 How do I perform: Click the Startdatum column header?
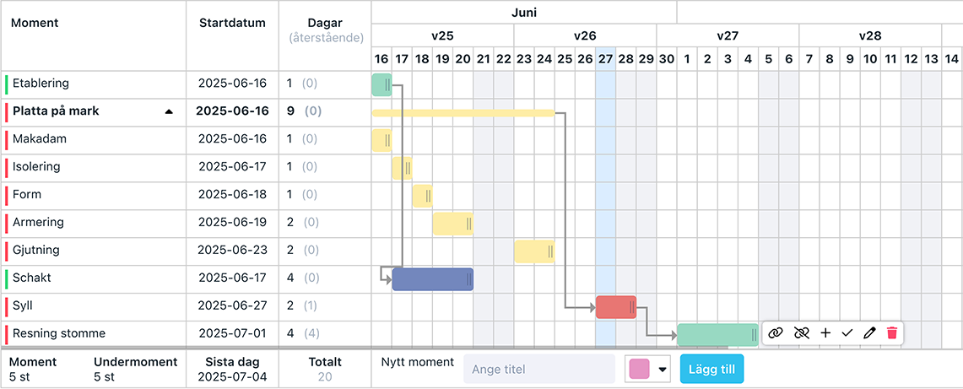[233, 24]
